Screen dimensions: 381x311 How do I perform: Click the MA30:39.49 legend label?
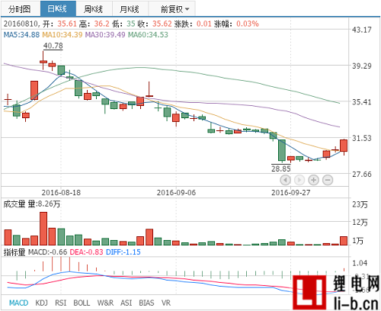point(105,34)
